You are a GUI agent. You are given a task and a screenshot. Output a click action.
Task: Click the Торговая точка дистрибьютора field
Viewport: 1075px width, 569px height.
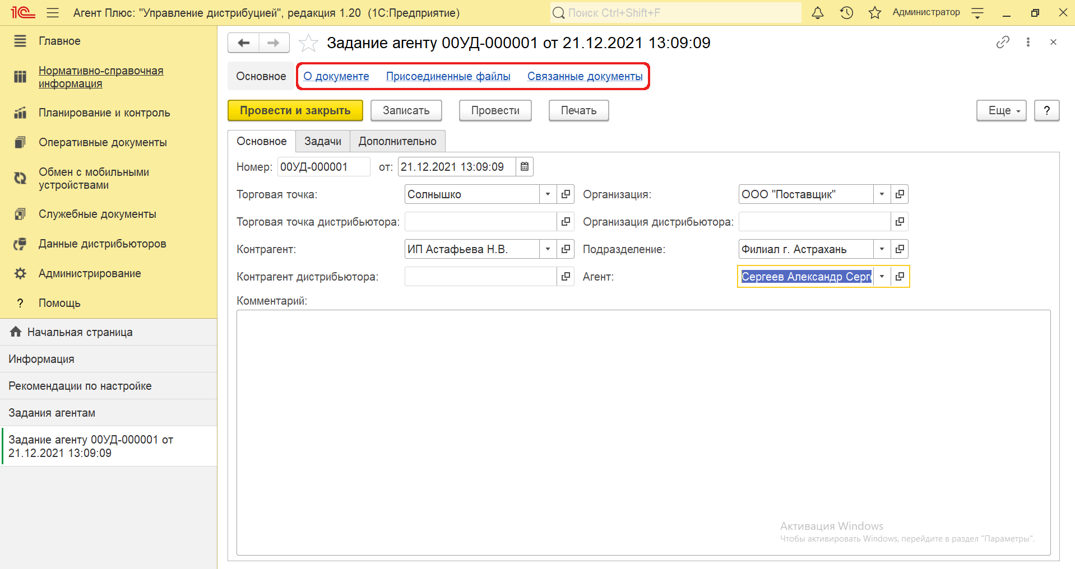[x=480, y=221]
